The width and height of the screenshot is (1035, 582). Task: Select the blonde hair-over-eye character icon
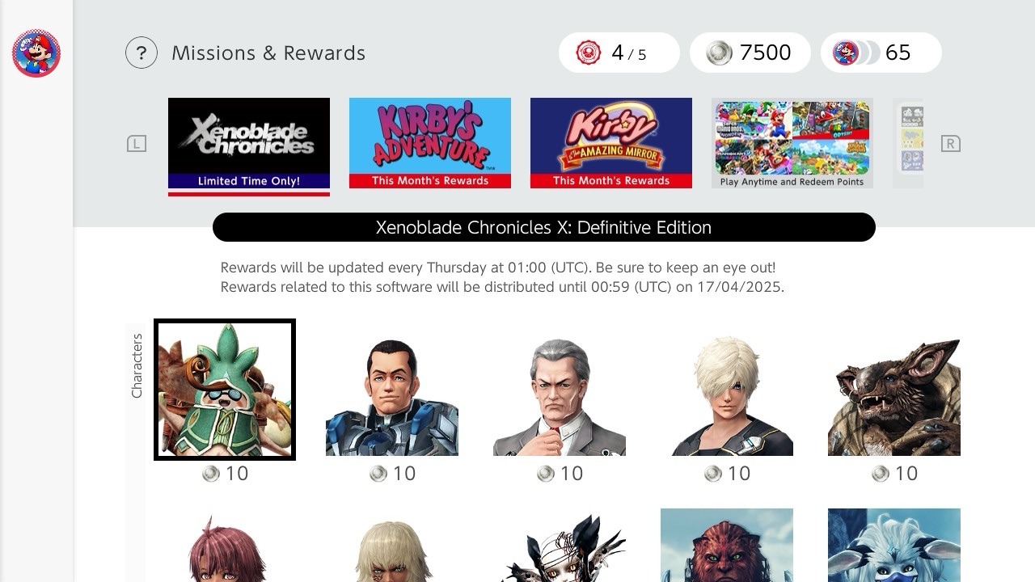727,390
